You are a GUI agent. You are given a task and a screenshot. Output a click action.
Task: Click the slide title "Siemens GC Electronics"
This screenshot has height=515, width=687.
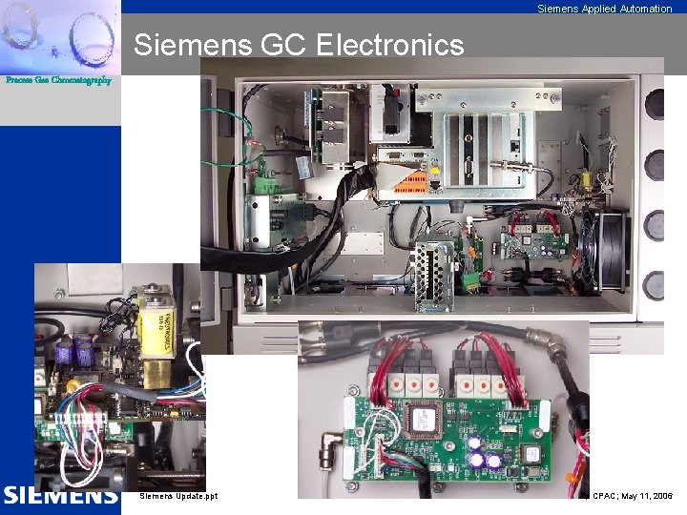coord(299,45)
